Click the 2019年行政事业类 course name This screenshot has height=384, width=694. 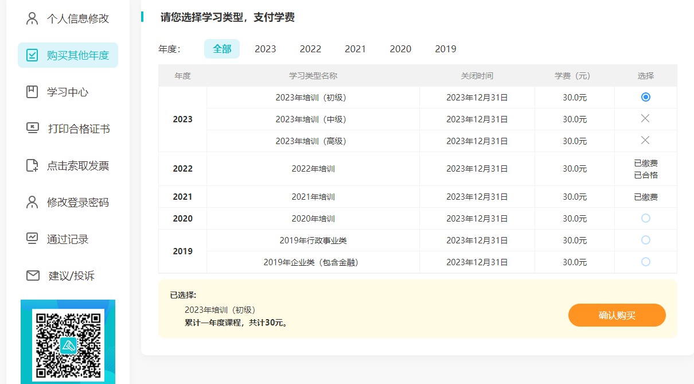click(x=313, y=241)
